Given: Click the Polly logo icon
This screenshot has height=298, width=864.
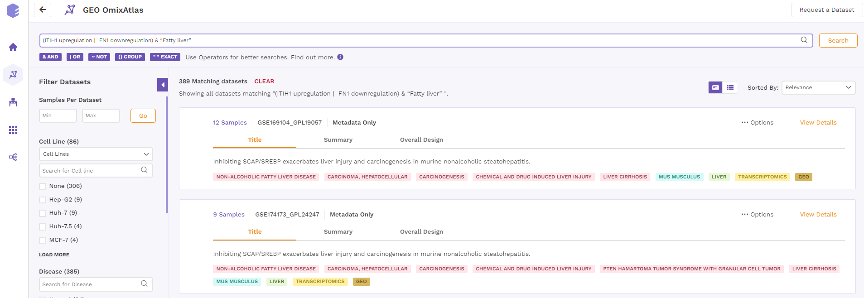Looking at the screenshot, I should click(x=13, y=10).
